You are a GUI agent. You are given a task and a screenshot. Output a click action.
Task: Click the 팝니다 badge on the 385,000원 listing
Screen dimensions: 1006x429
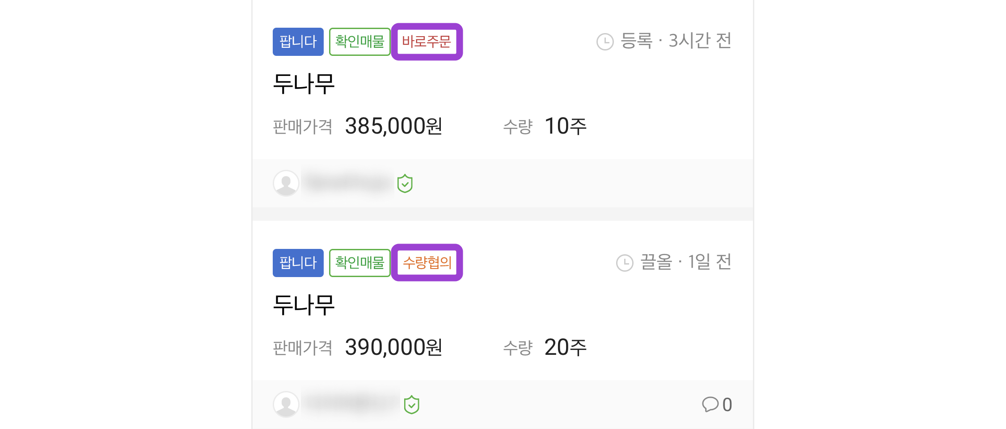point(298,42)
